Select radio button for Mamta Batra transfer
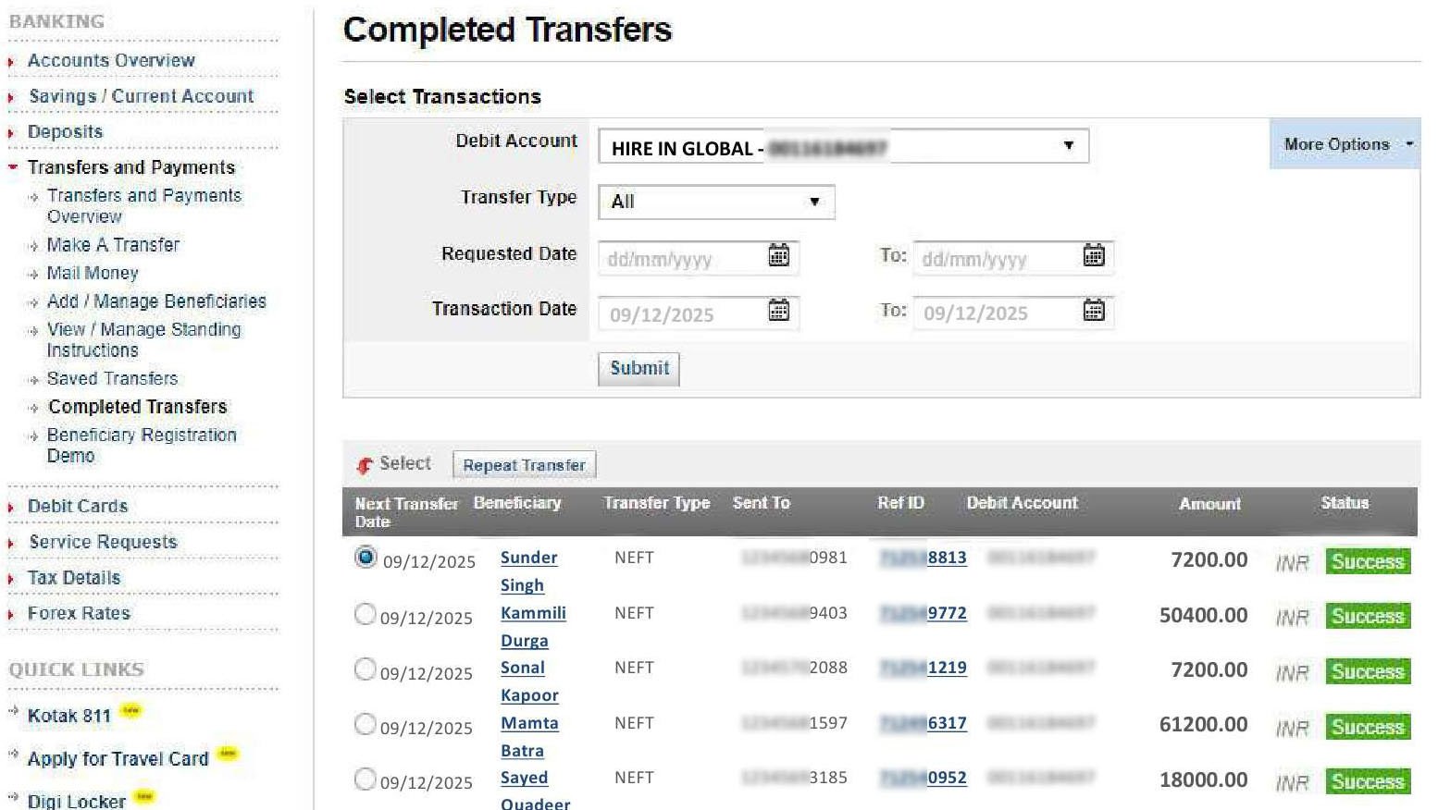The image size is (1438, 810). point(366,724)
